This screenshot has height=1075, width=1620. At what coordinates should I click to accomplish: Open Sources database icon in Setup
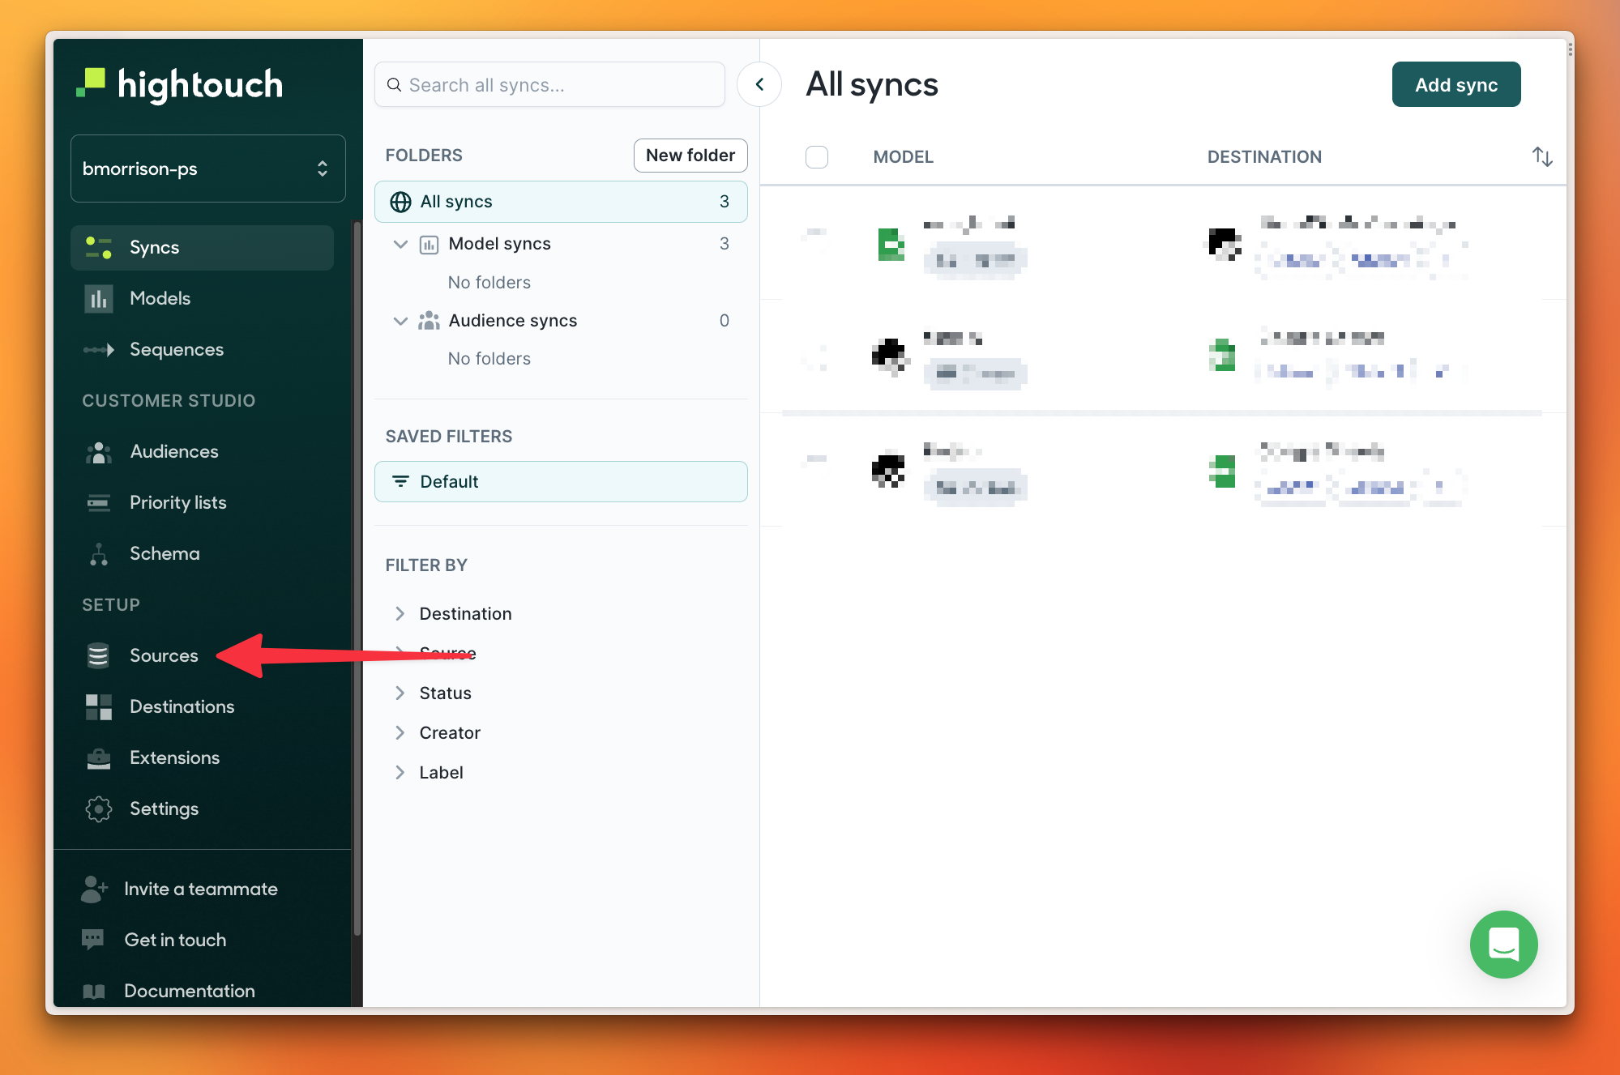coord(98,655)
